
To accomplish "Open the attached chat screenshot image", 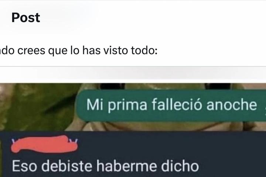I will [x=133, y=130].
